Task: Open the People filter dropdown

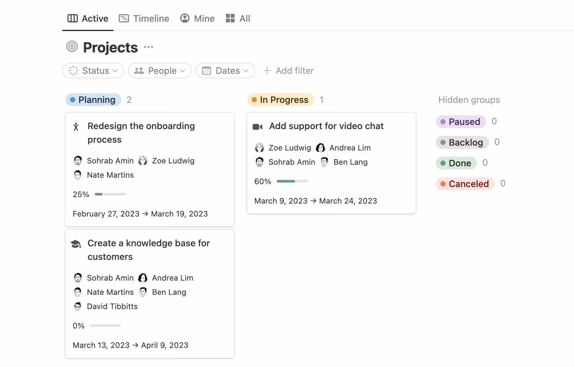Action: (x=160, y=71)
